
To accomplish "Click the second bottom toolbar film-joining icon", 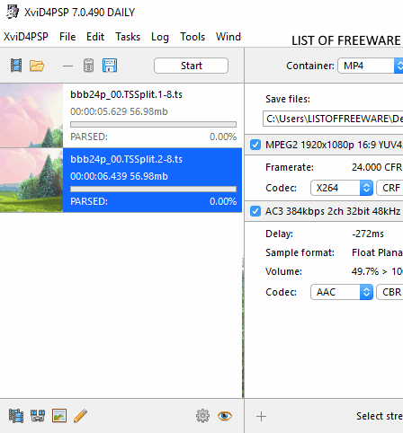I will click(38, 416).
